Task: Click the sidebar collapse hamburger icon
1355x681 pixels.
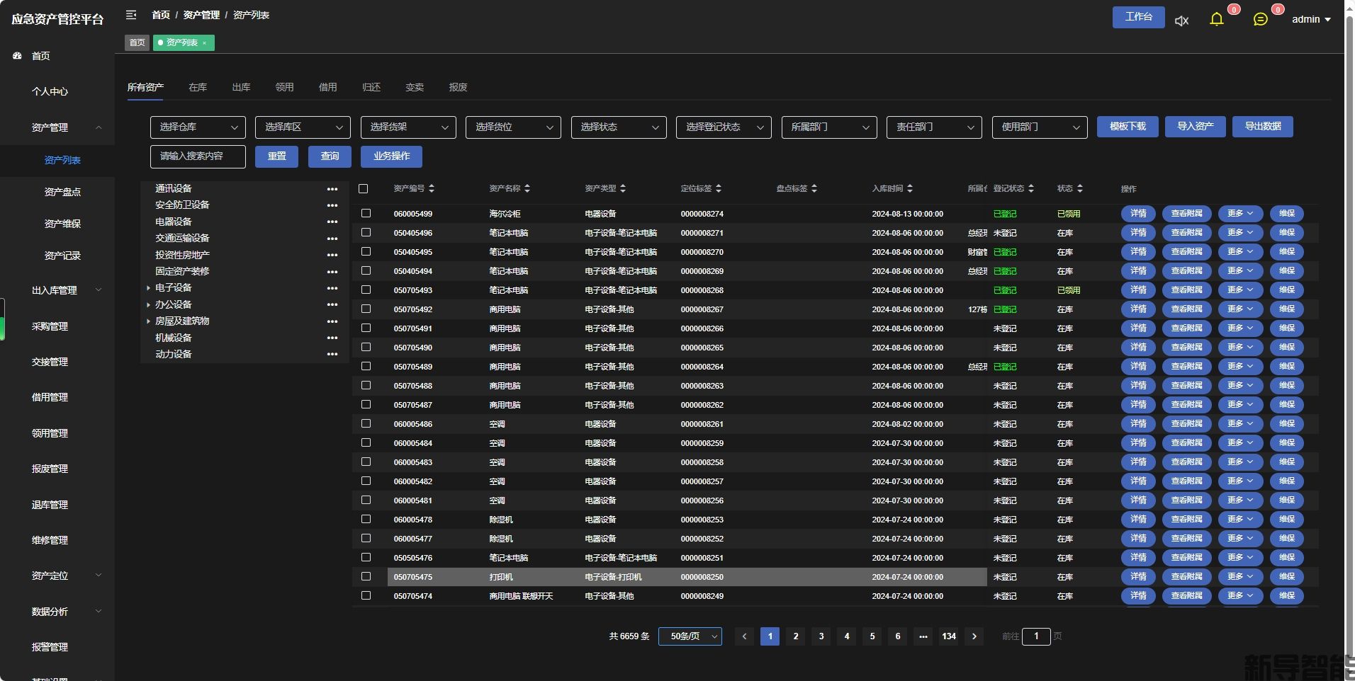Action: click(x=131, y=15)
